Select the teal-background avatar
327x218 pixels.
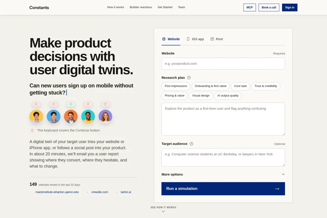click(88, 116)
